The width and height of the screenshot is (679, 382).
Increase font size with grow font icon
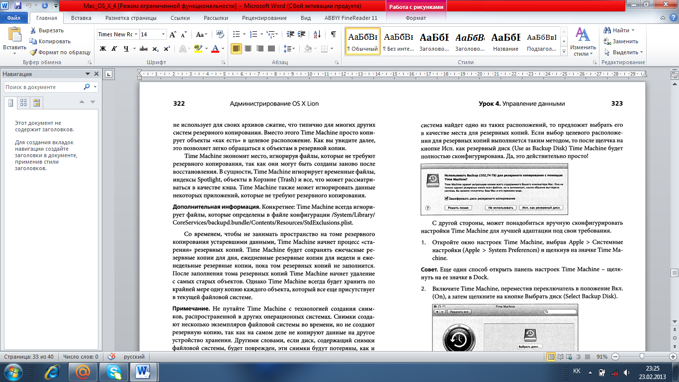173,34
